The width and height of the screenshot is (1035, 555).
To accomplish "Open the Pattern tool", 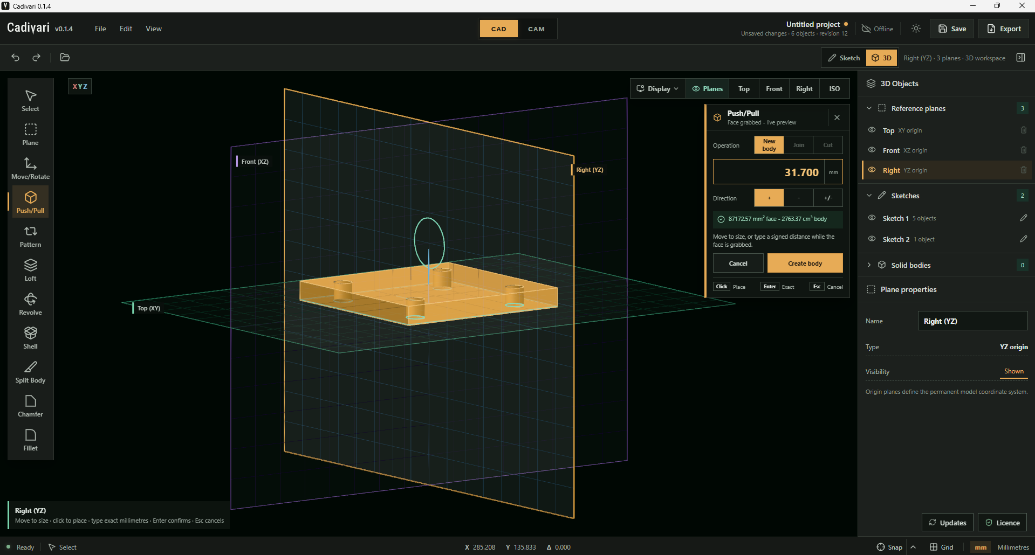I will pos(31,237).
